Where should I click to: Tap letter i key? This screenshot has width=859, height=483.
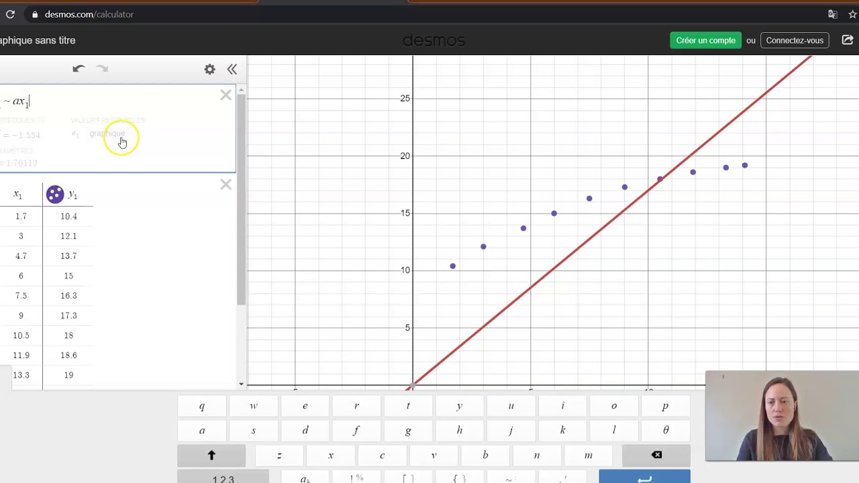click(562, 406)
